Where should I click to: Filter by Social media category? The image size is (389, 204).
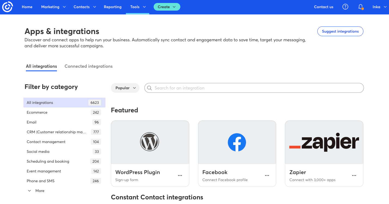click(x=64, y=152)
